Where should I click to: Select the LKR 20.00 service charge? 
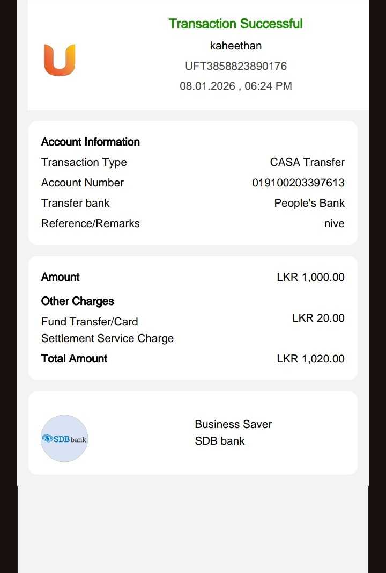318,318
